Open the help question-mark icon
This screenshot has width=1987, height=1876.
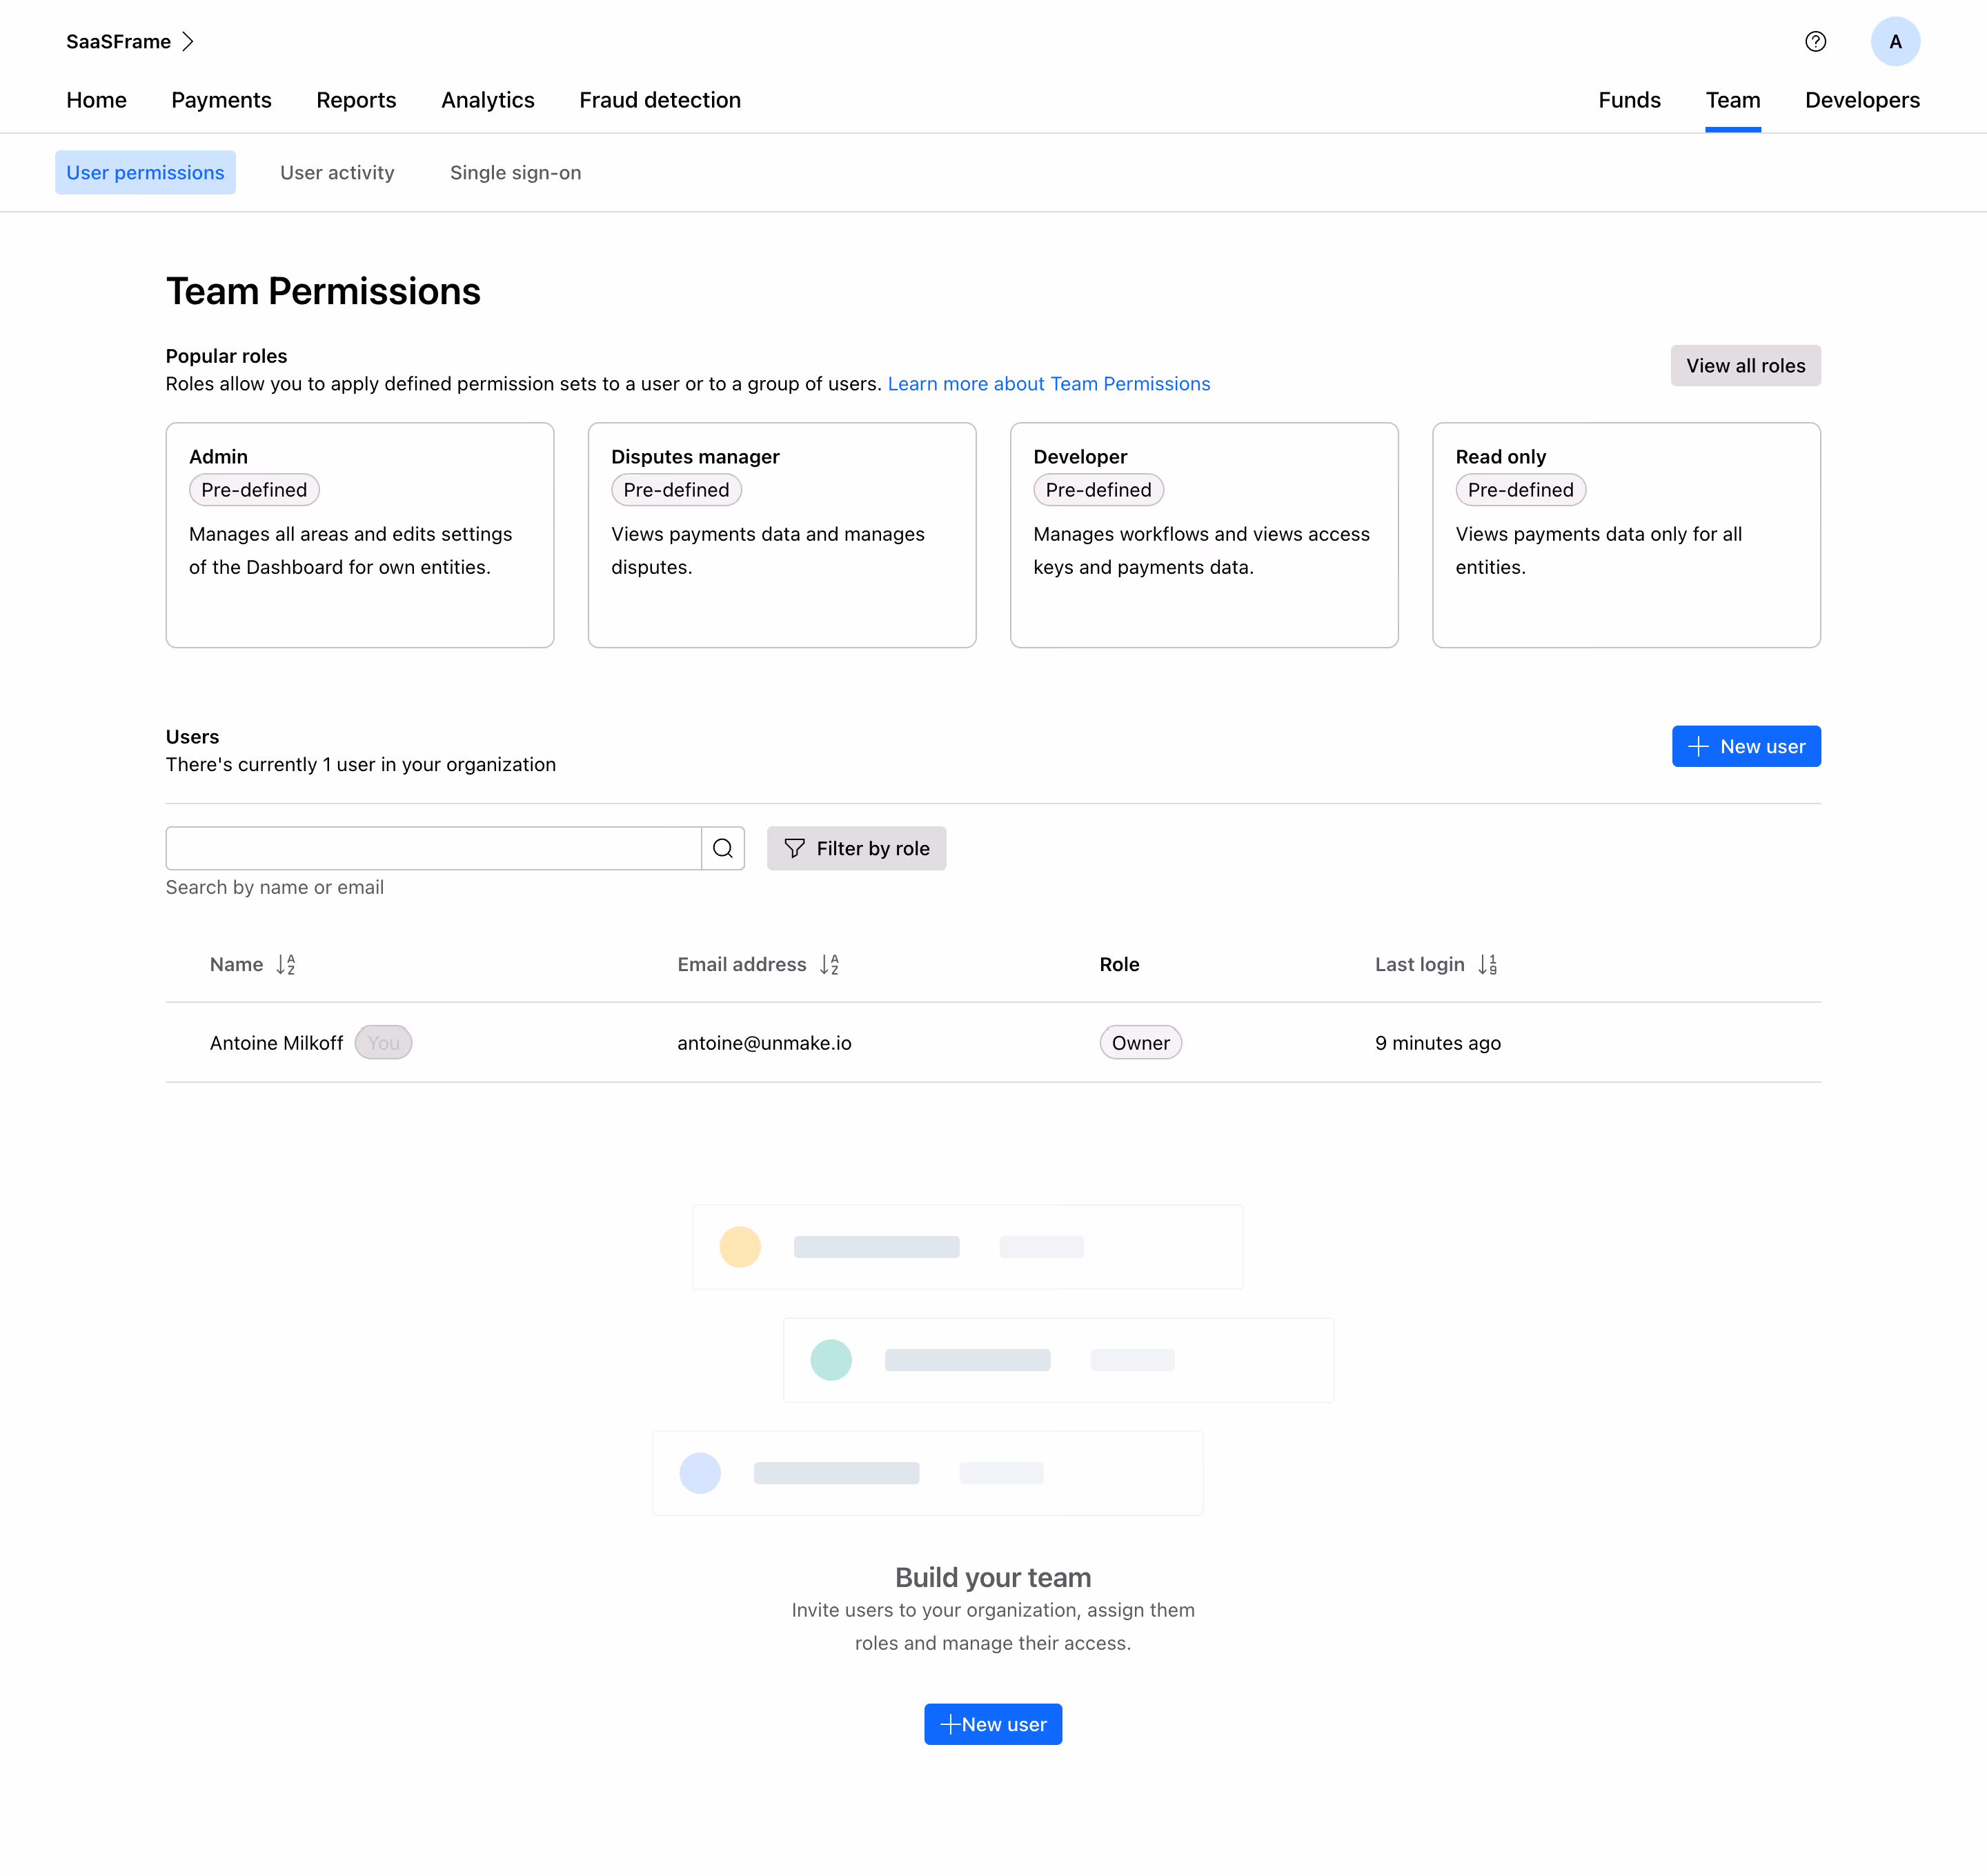(1815, 41)
